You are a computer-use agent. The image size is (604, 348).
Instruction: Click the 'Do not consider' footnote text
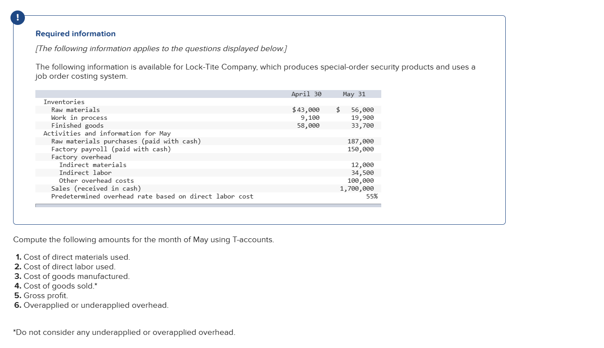(x=124, y=332)
